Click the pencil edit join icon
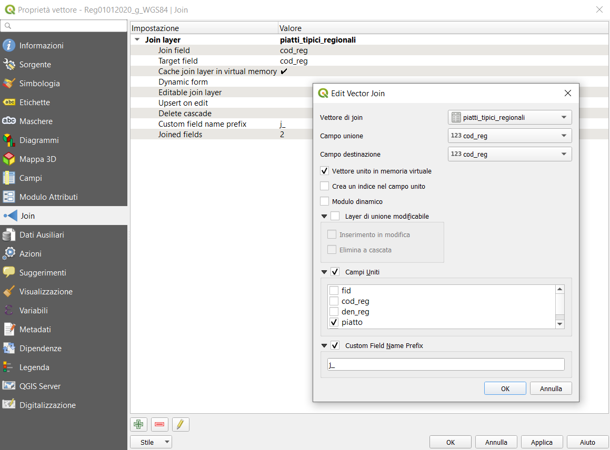610x450 pixels. tap(181, 424)
